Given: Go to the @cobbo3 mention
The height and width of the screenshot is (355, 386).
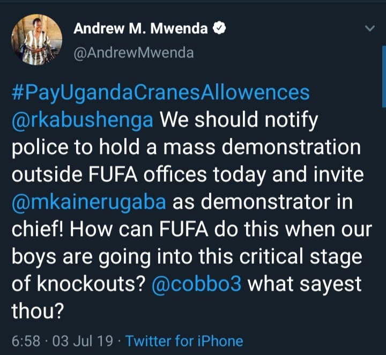Looking at the screenshot, I should (x=196, y=284).
